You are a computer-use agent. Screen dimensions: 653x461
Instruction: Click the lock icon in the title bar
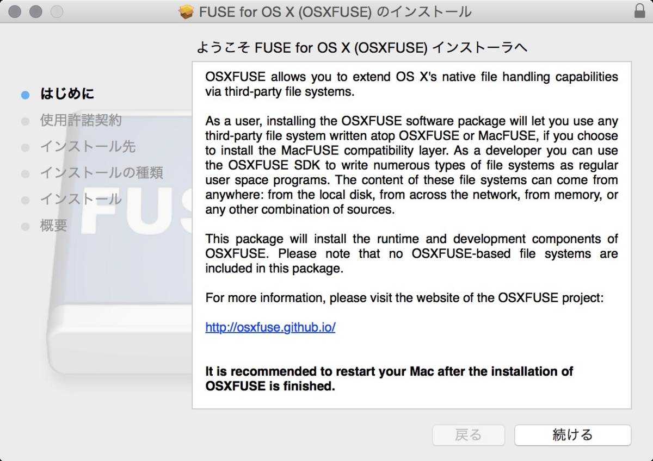coord(640,11)
